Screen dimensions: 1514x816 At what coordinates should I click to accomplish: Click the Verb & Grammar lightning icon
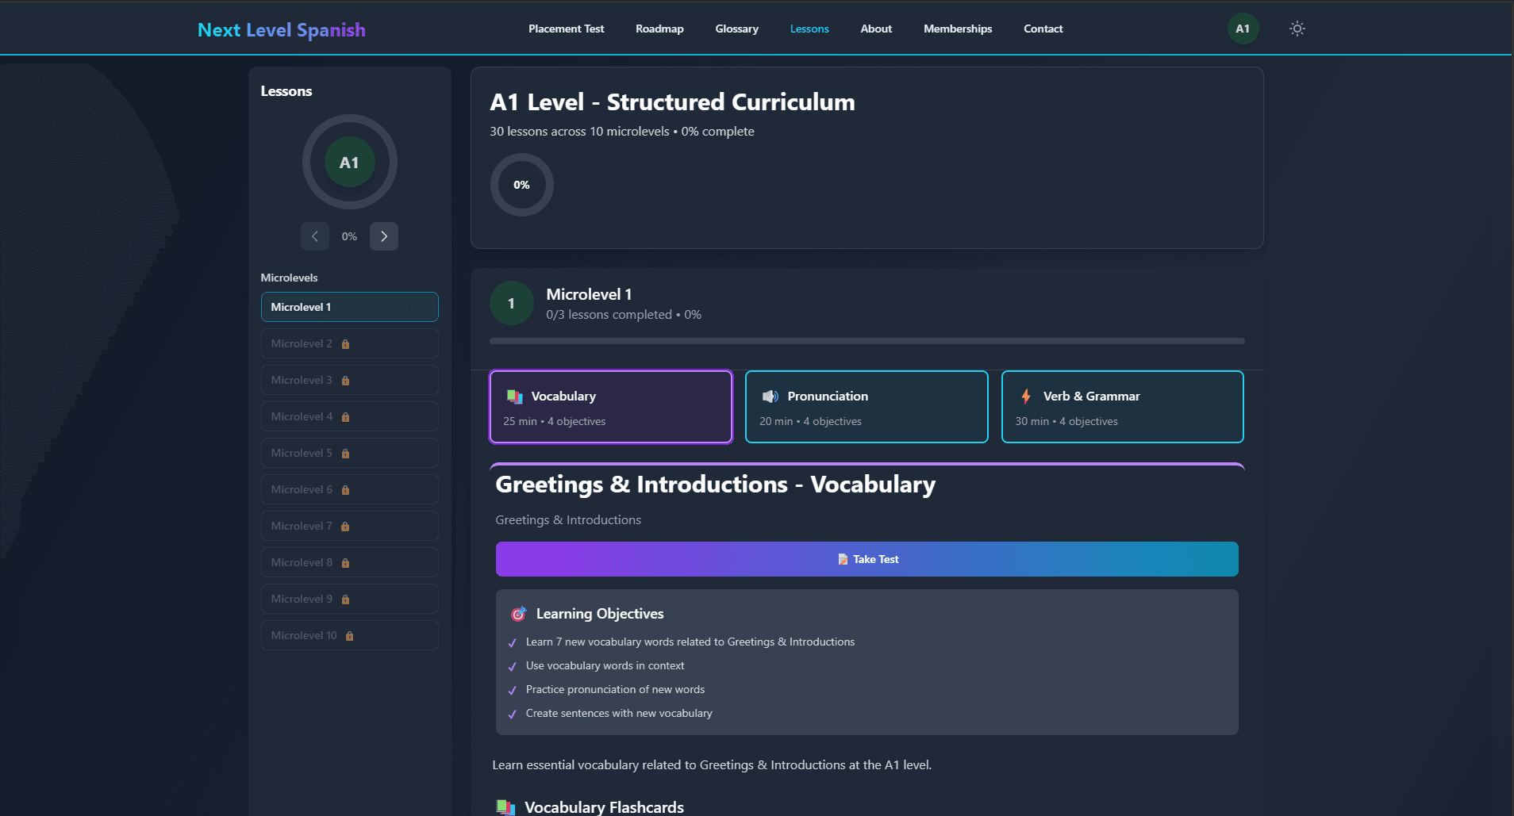tap(1026, 397)
